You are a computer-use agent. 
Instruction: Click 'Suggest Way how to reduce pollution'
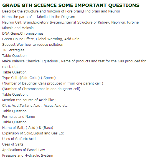33,45
